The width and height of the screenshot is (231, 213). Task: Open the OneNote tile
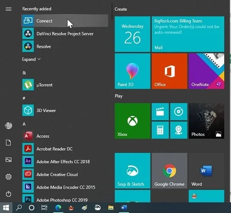206,71
